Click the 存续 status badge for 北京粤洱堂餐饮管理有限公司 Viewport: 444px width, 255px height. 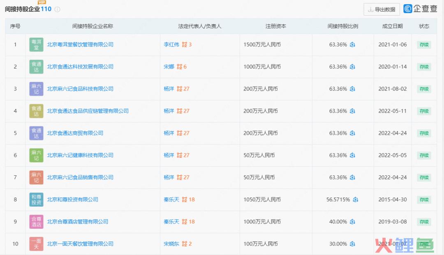tap(424, 45)
